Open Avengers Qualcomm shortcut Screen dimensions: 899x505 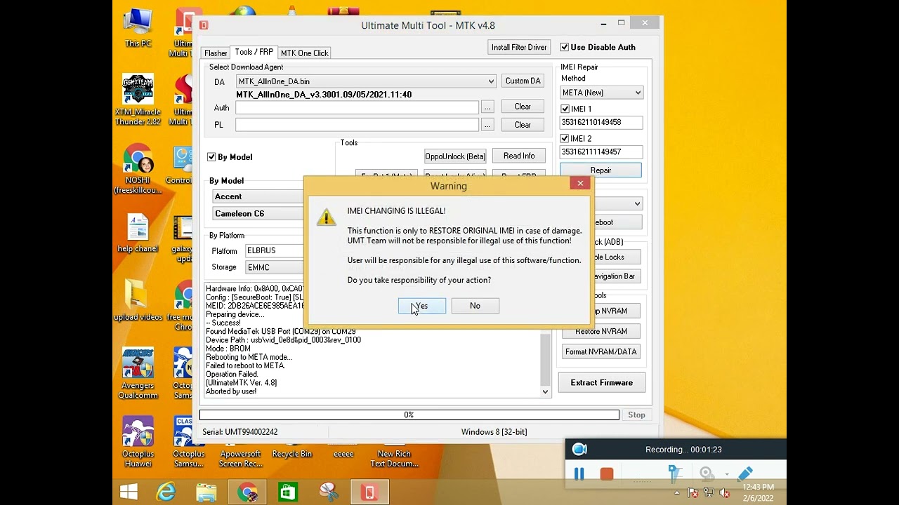[x=138, y=372]
